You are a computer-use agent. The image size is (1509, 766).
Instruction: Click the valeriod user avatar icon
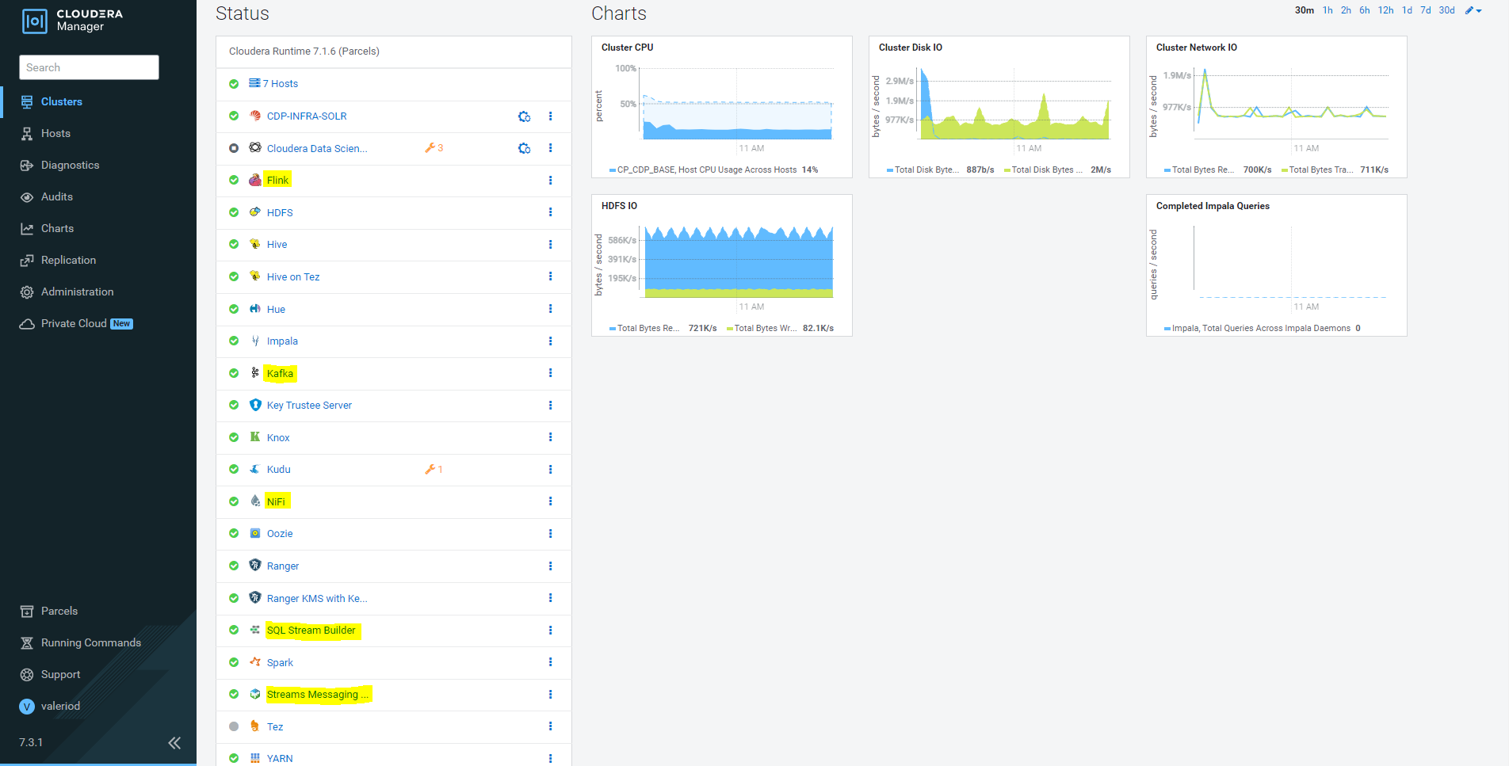27,707
